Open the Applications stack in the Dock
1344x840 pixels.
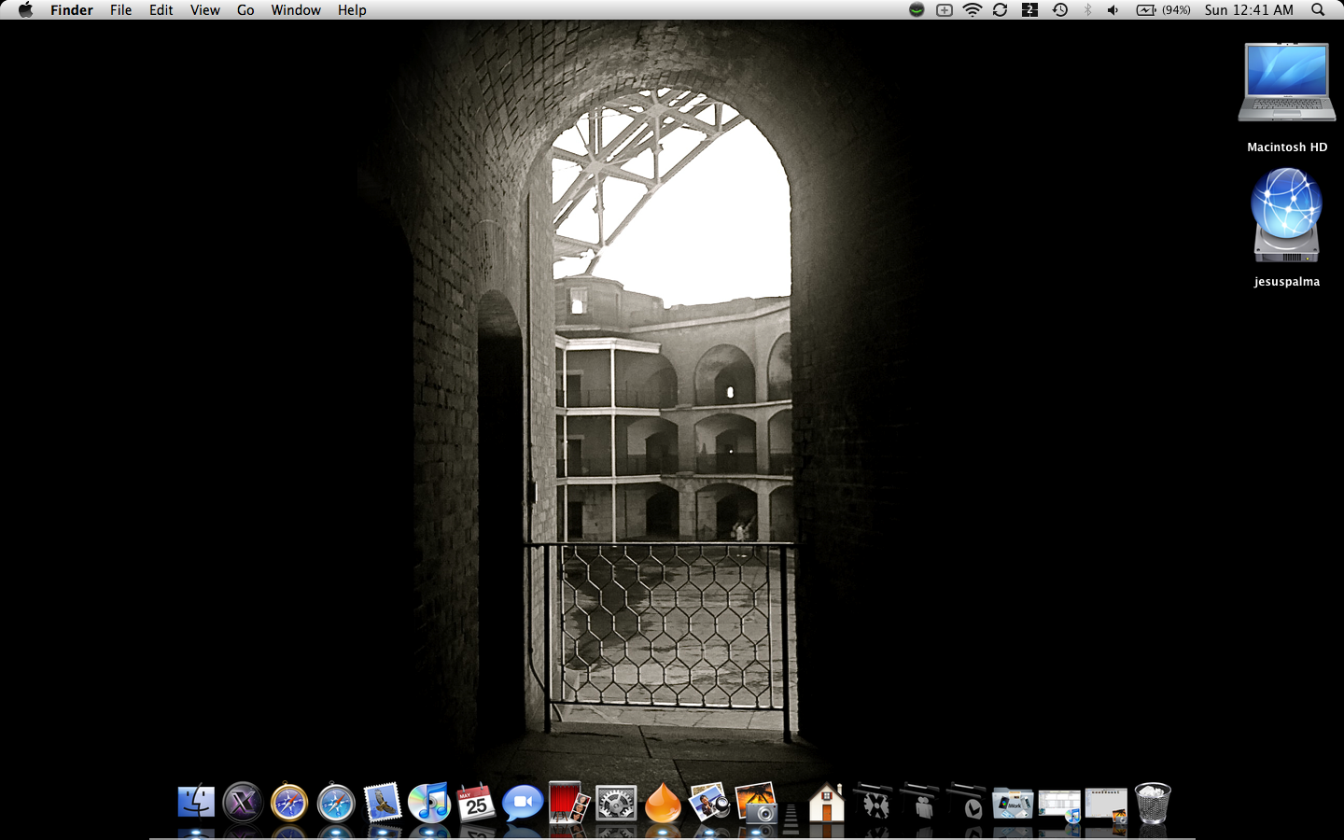[874, 803]
